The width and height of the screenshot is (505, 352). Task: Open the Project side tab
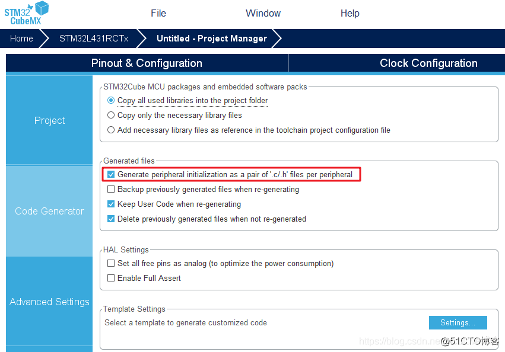(49, 120)
